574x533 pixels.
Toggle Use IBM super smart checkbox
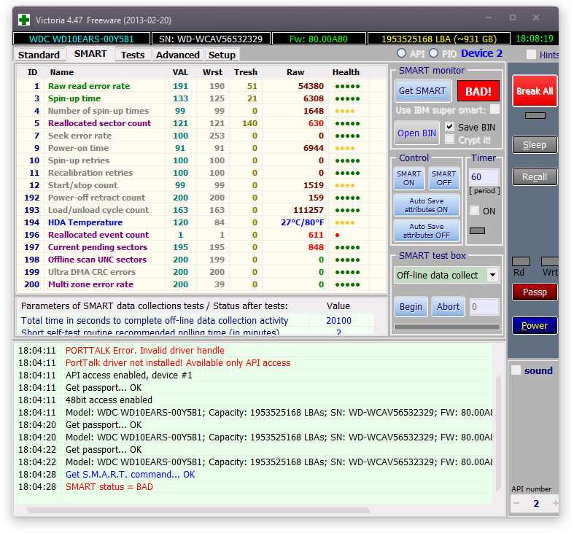pyautogui.click(x=495, y=109)
